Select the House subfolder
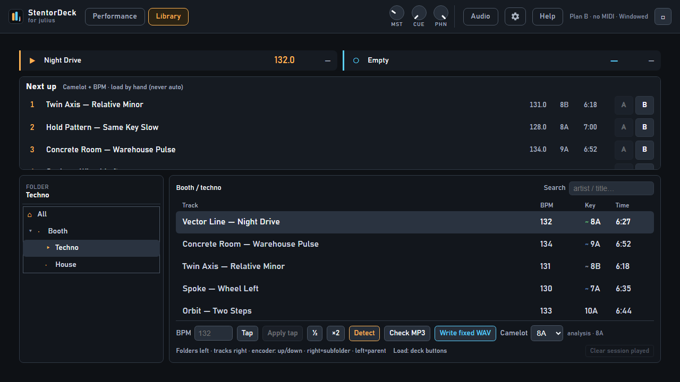Viewport: 680px width, 382px height. click(x=91, y=265)
